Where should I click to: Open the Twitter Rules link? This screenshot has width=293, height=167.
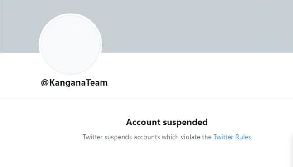point(232,137)
